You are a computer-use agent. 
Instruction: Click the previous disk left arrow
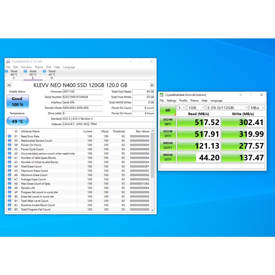pos(9,85)
